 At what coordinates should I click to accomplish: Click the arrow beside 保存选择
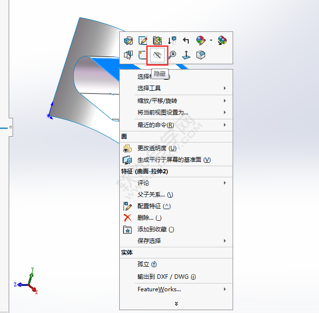tap(225, 241)
